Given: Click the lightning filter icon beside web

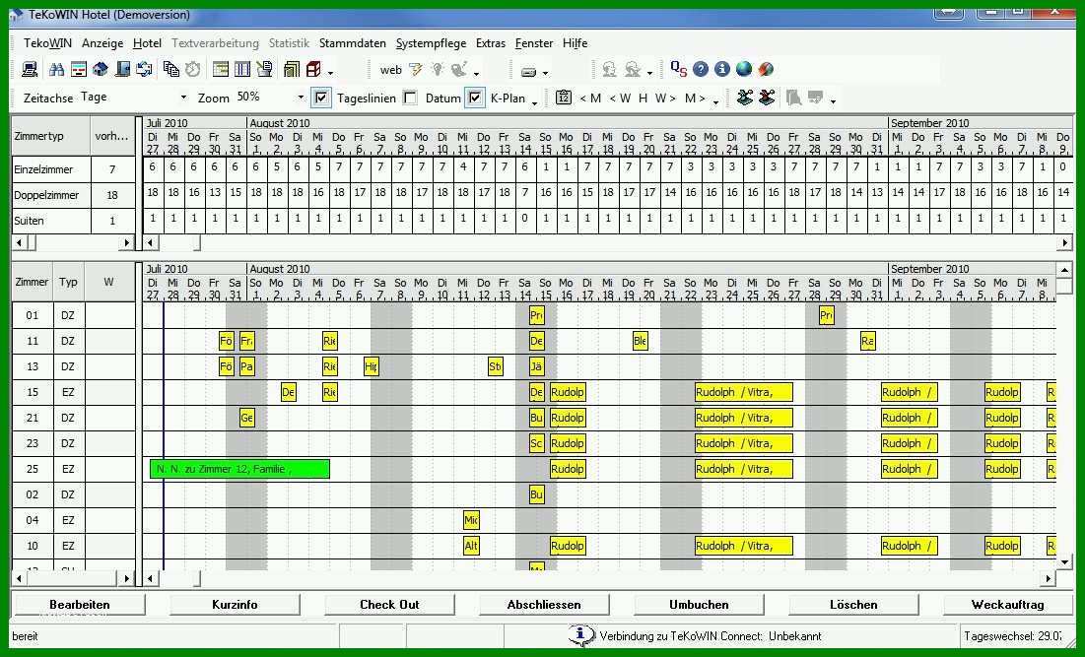Looking at the screenshot, I should (415, 69).
